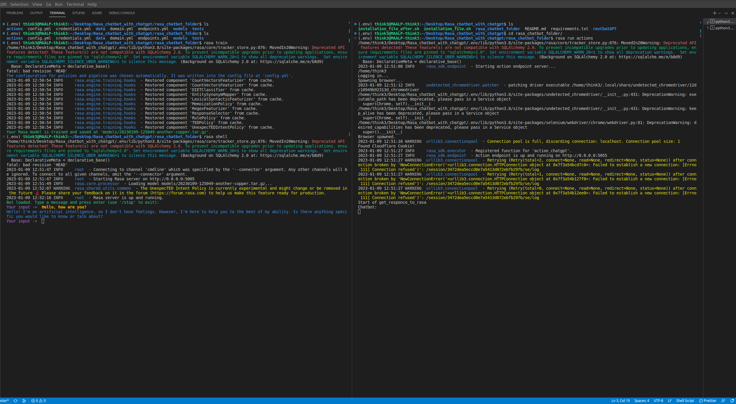Open the Go menu
The image size is (736, 404).
tap(48, 4)
